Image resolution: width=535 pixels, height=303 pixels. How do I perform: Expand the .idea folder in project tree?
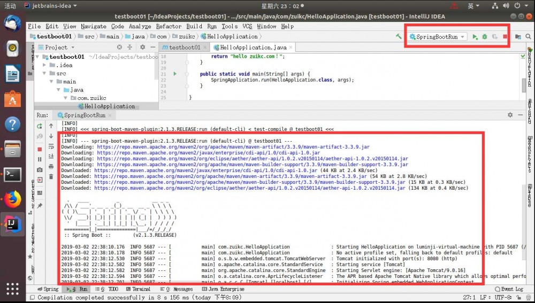point(45,65)
